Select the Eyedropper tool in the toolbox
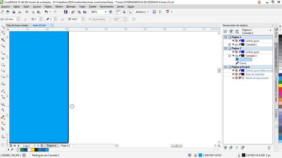Screen dimensions: 282x158 [3, 118]
